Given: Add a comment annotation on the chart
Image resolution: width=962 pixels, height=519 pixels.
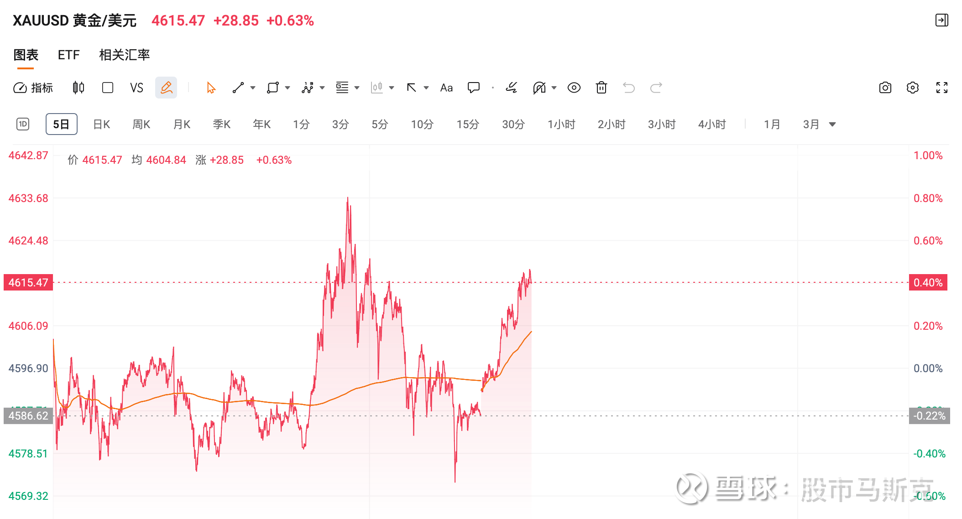Looking at the screenshot, I should click(474, 88).
